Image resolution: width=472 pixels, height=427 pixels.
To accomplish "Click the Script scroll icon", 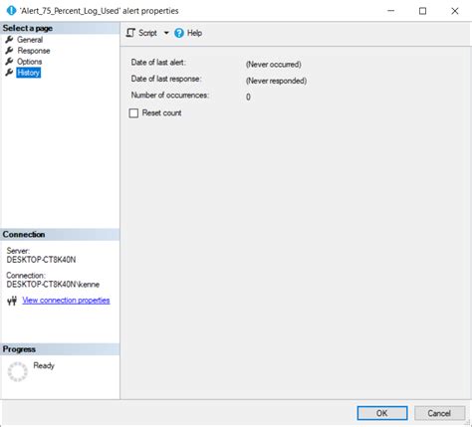I will tap(130, 33).
